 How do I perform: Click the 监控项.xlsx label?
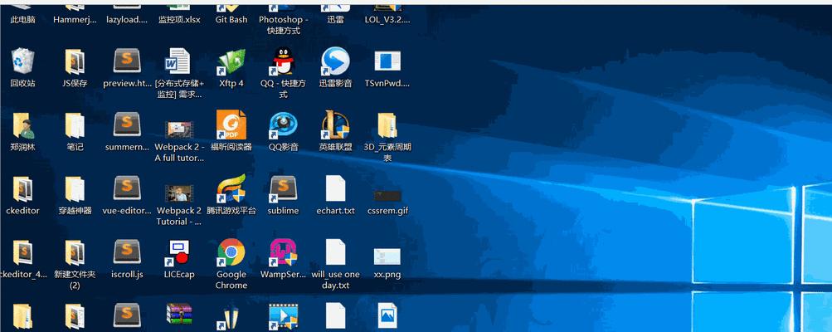(179, 20)
